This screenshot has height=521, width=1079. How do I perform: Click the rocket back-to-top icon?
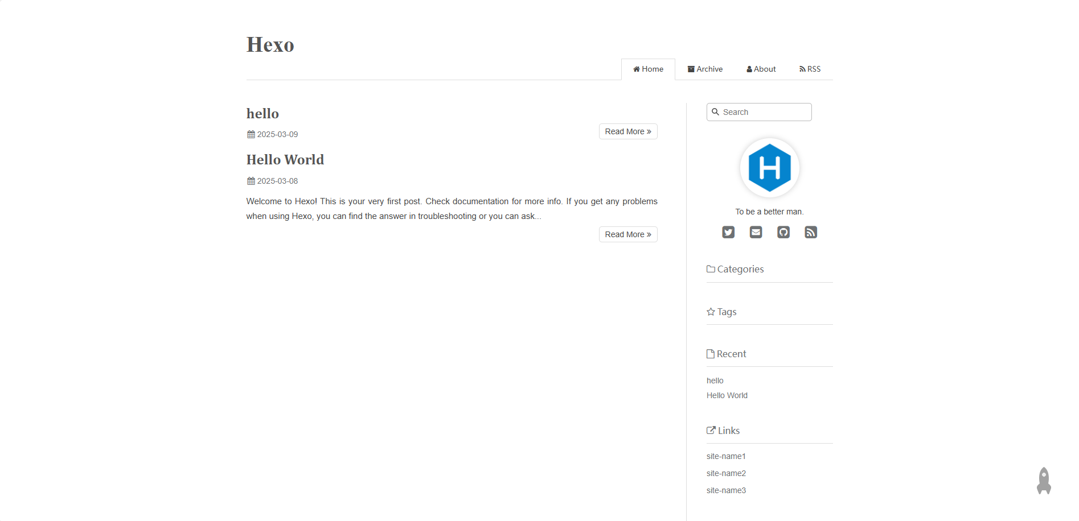[1044, 481]
